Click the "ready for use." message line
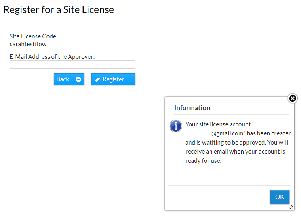This screenshot has height=218, width=301. (x=203, y=161)
